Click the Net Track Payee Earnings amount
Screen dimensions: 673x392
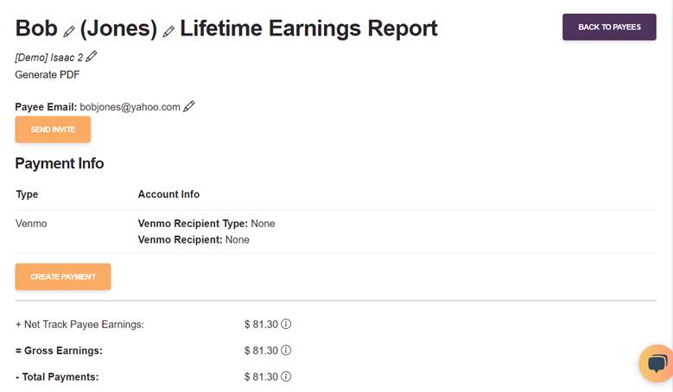point(262,325)
